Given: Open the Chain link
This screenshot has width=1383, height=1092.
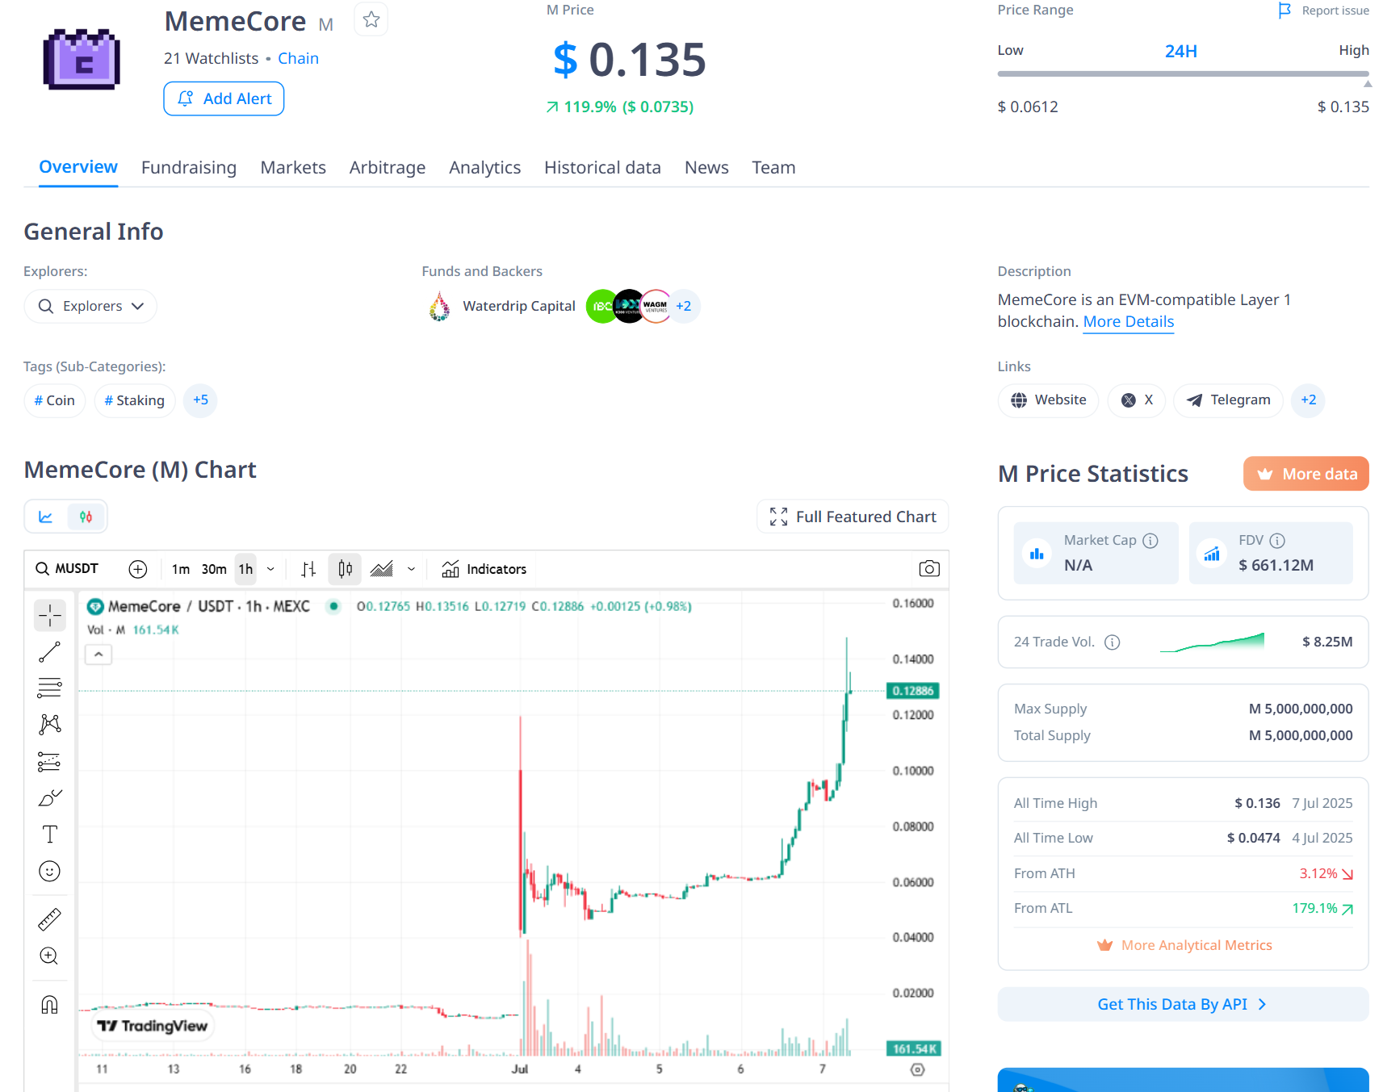Looking at the screenshot, I should (x=298, y=58).
